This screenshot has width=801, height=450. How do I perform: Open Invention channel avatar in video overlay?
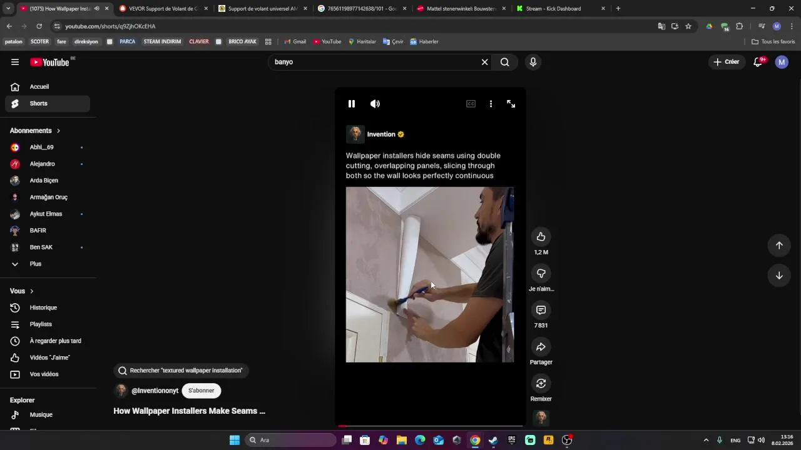click(355, 134)
